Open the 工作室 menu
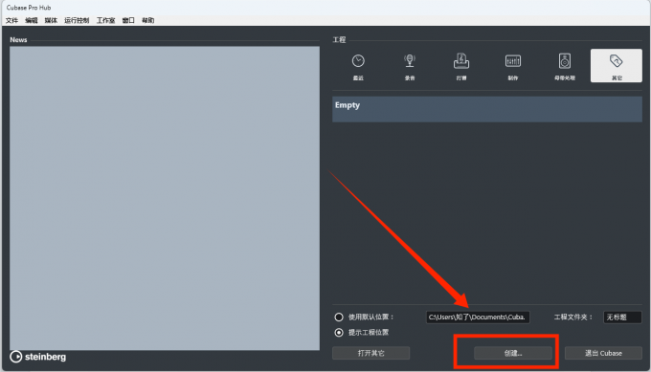 pyautogui.click(x=105, y=20)
